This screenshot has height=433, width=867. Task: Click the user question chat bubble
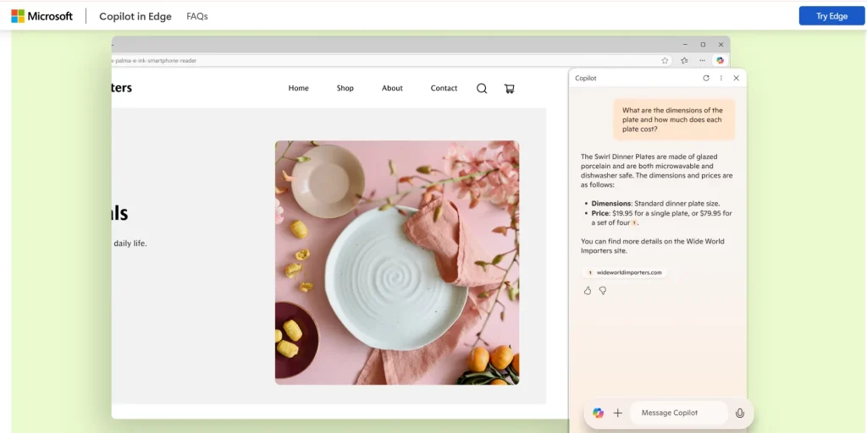coord(674,119)
